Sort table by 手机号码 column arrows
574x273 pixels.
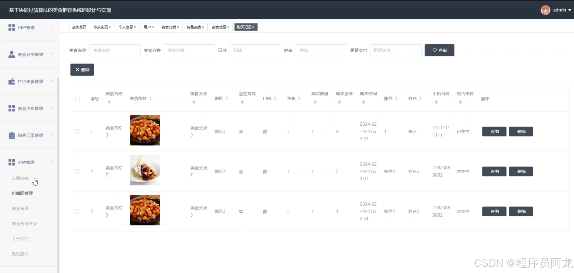point(436,102)
